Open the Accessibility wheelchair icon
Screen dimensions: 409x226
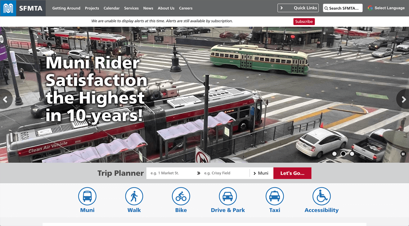pos(321,196)
